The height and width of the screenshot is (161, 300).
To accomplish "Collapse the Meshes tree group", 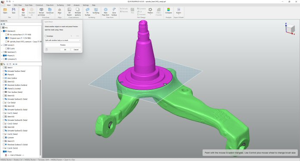I will pyautogui.click(x=2, y=31).
